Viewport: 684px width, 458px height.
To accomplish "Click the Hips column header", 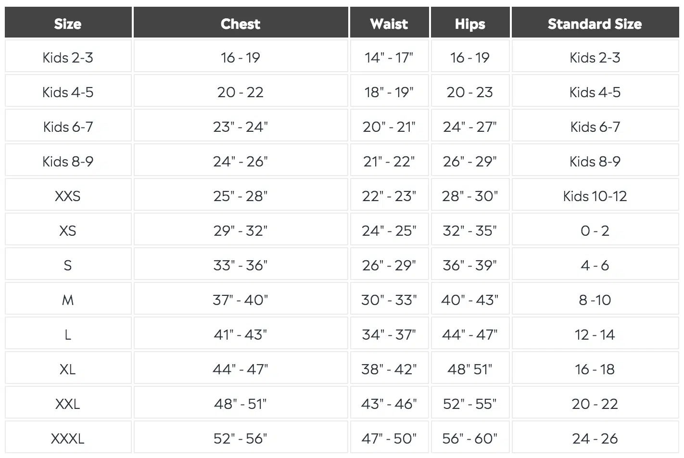I will point(470,23).
